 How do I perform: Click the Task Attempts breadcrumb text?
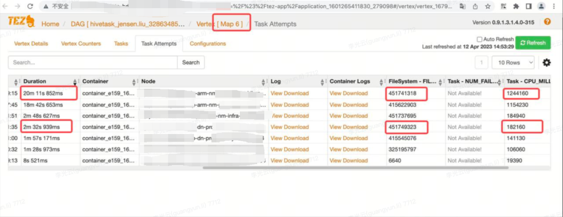[x=275, y=24]
